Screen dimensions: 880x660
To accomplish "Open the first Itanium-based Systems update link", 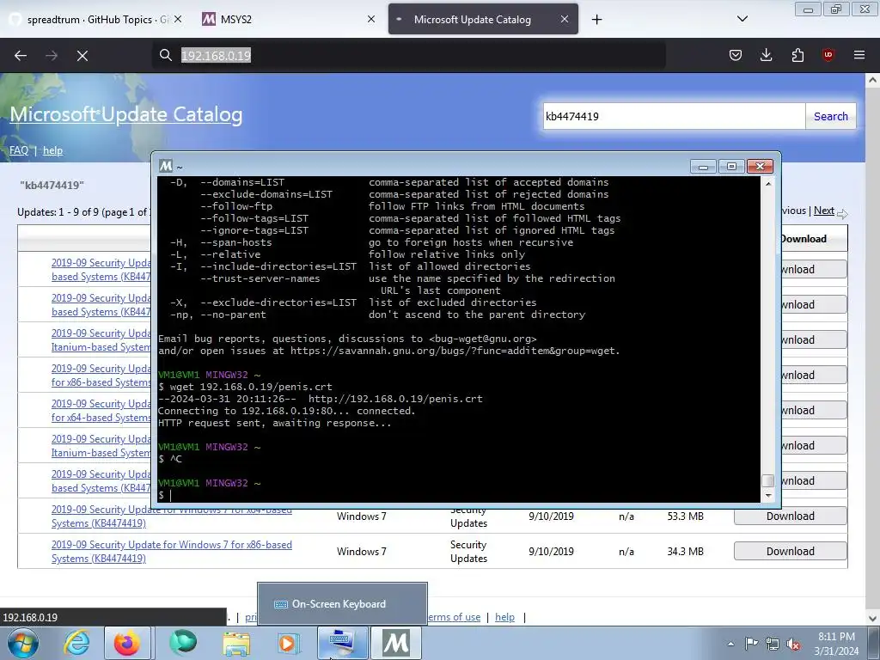I will pyautogui.click(x=101, y=340).
